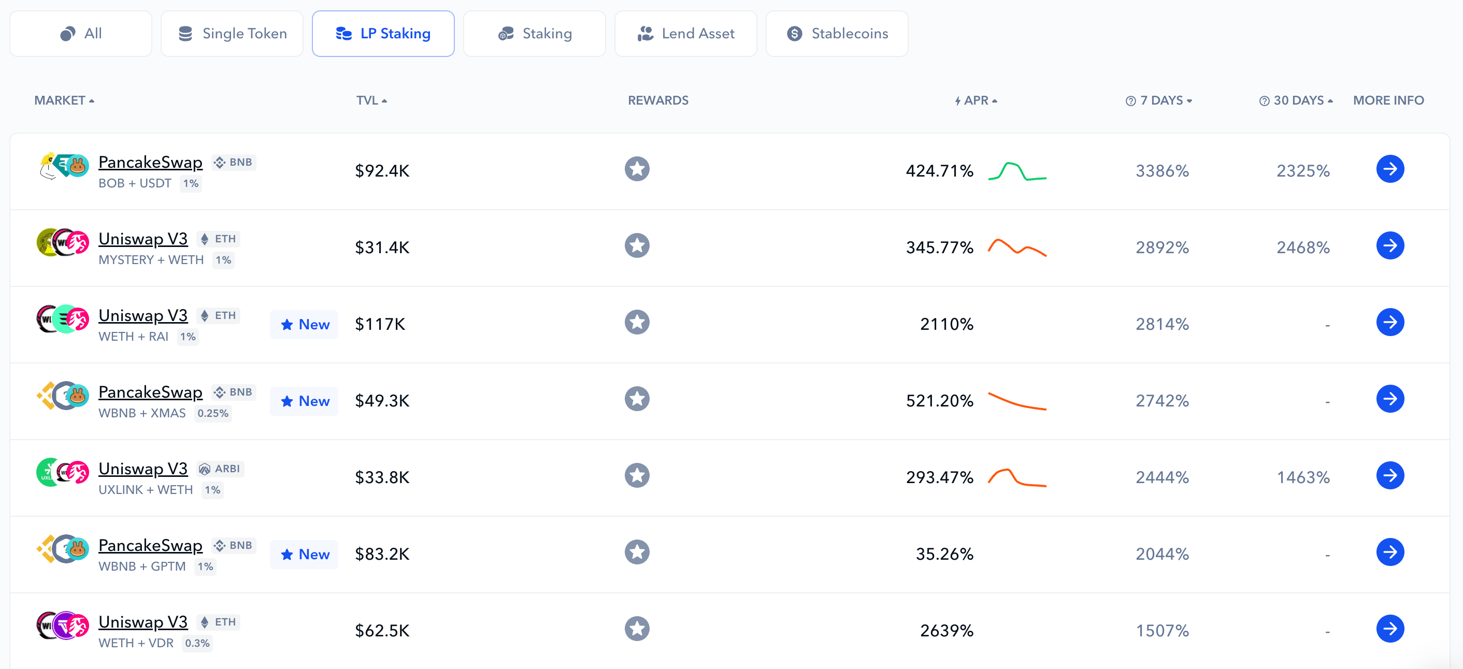1463x669 pixels.
Task: Sort the table by MARKET column
Action: click(x=64, y=100)
